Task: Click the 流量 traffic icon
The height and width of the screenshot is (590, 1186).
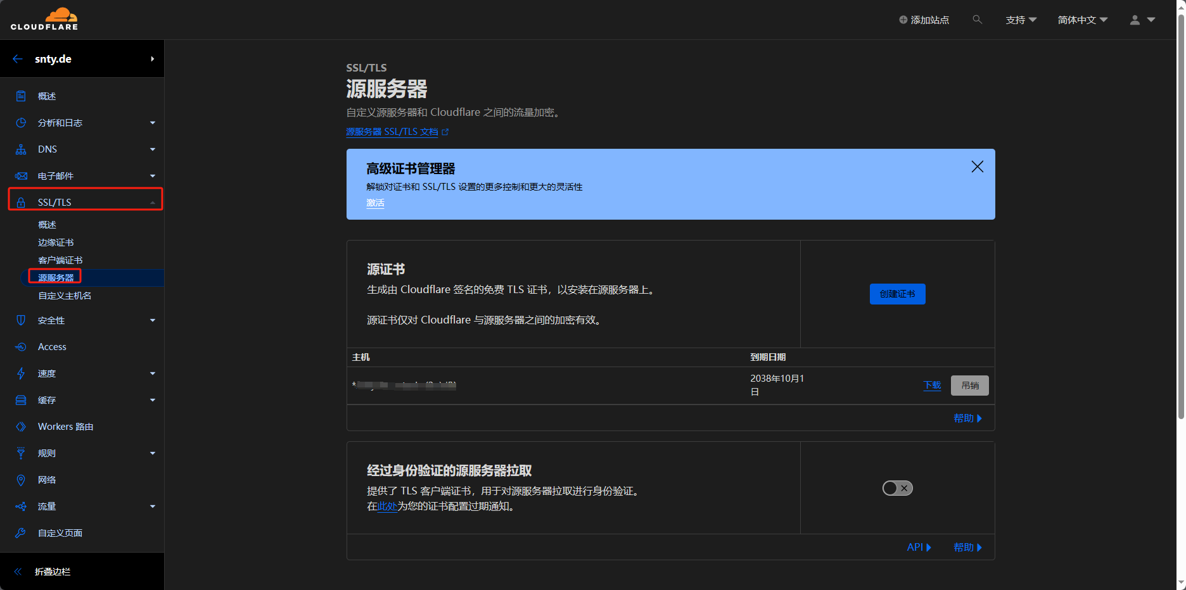Action: (x=21, y=506)
